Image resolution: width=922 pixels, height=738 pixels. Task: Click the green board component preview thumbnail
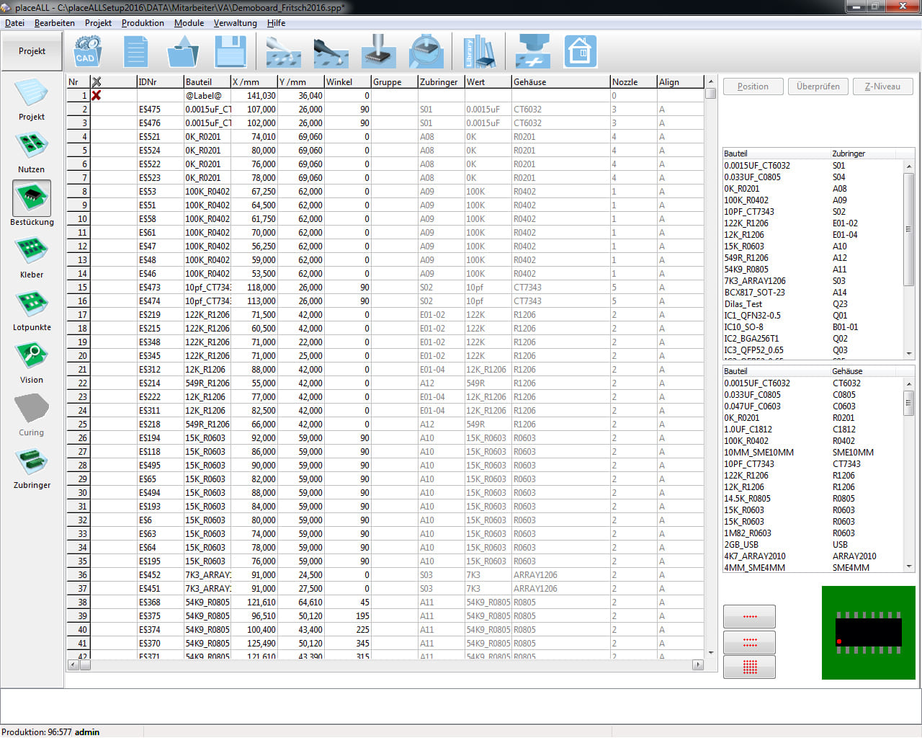(x=868, y=633)
